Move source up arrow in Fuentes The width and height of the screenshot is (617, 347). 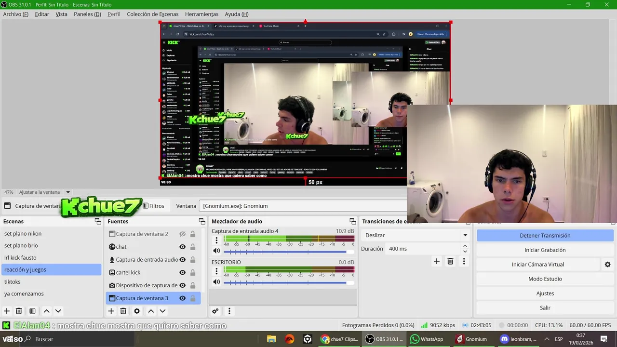(151, 311)
